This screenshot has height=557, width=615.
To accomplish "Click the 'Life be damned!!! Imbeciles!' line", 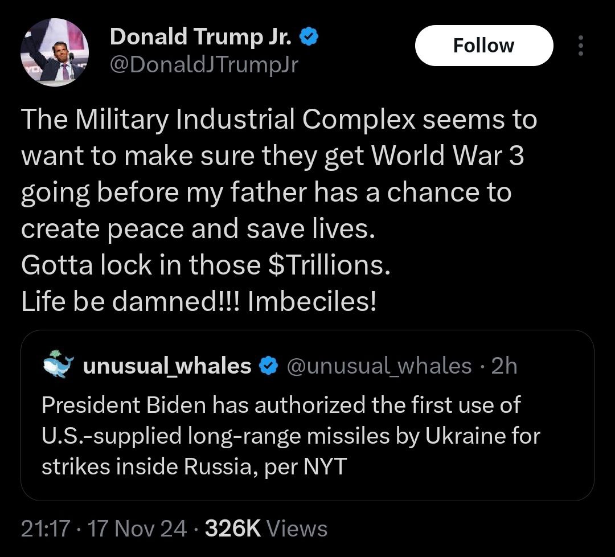I will pyautogui.click(x=199, y=302).
